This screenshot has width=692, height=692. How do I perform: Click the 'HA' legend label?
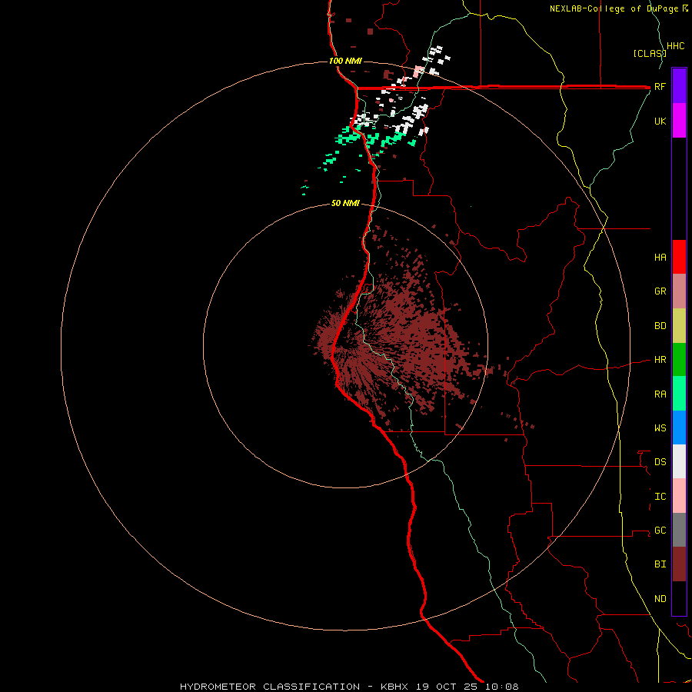point(660,258)
